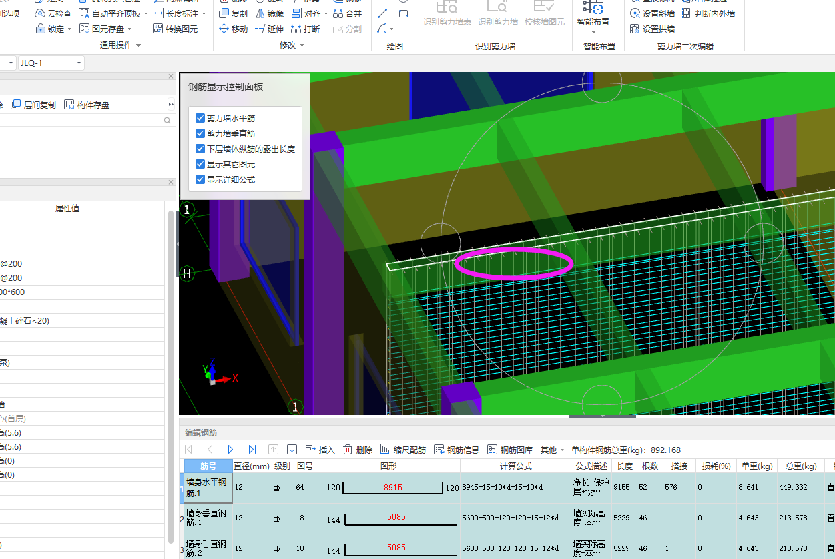Viewport: 835px width, 559px height.
Task: Click 图形 column header
Action: pos(388,466)
